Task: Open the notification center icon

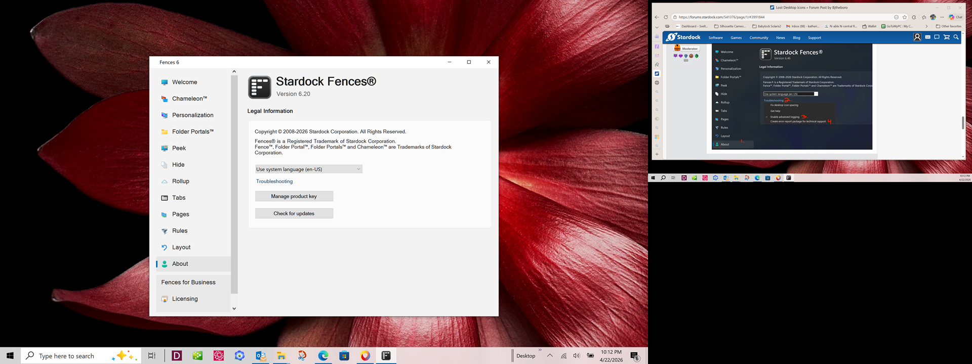Action: (635, 356)
